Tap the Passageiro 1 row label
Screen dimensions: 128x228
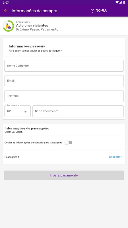[x=12, y=157]
